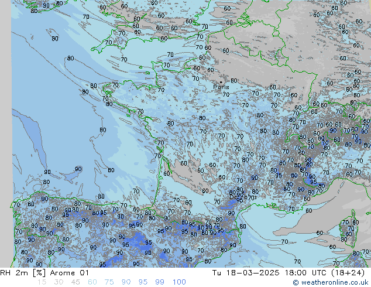Click legend value 45
The image size is (371, 287).
pos(75,282)
